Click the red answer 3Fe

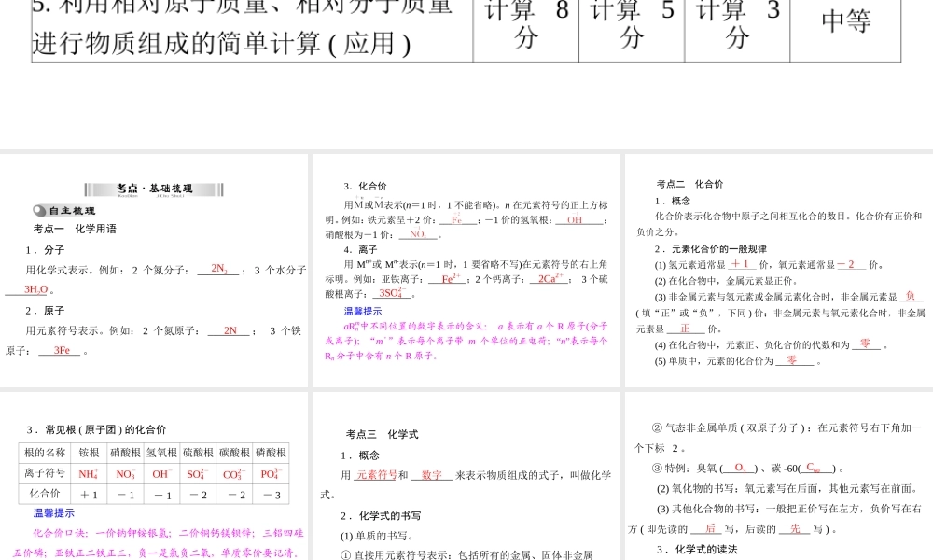tap(62, 351)
